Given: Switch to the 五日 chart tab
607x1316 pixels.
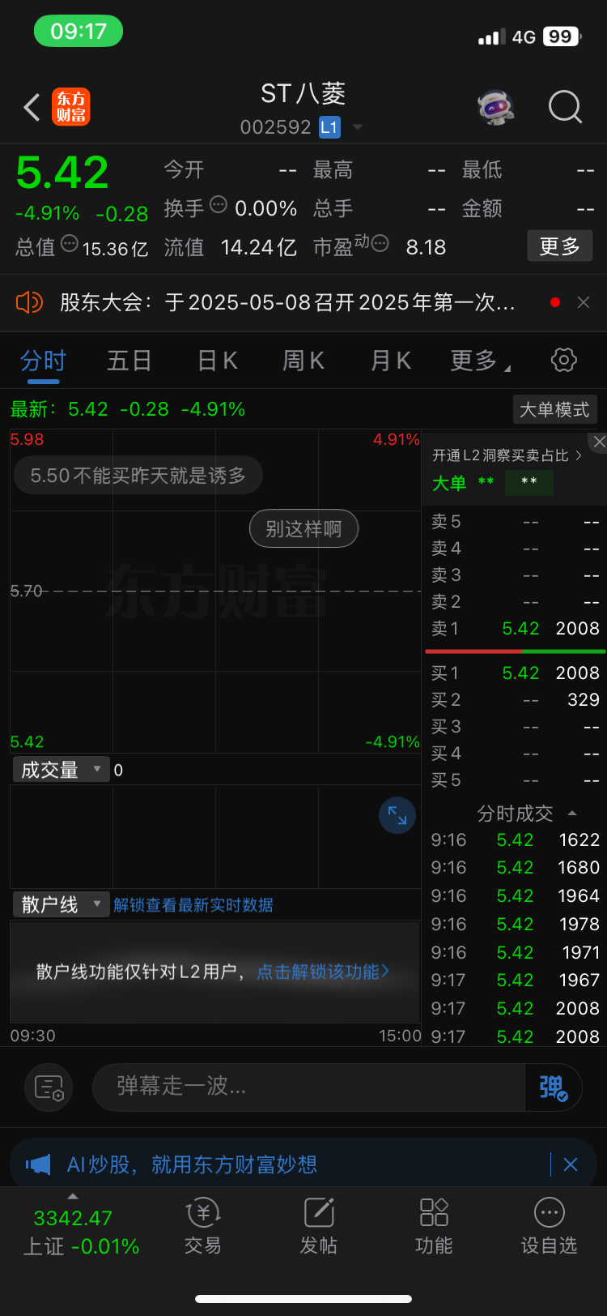Looking at the screenshot, I should 129,361.
